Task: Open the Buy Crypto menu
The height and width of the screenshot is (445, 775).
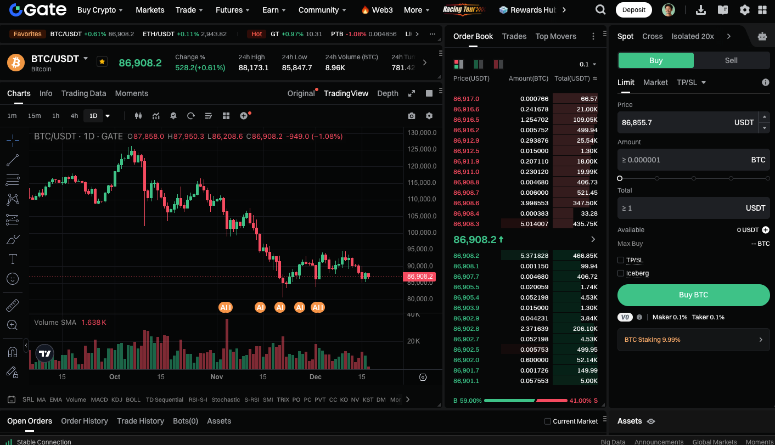Action: pos(100,10)
